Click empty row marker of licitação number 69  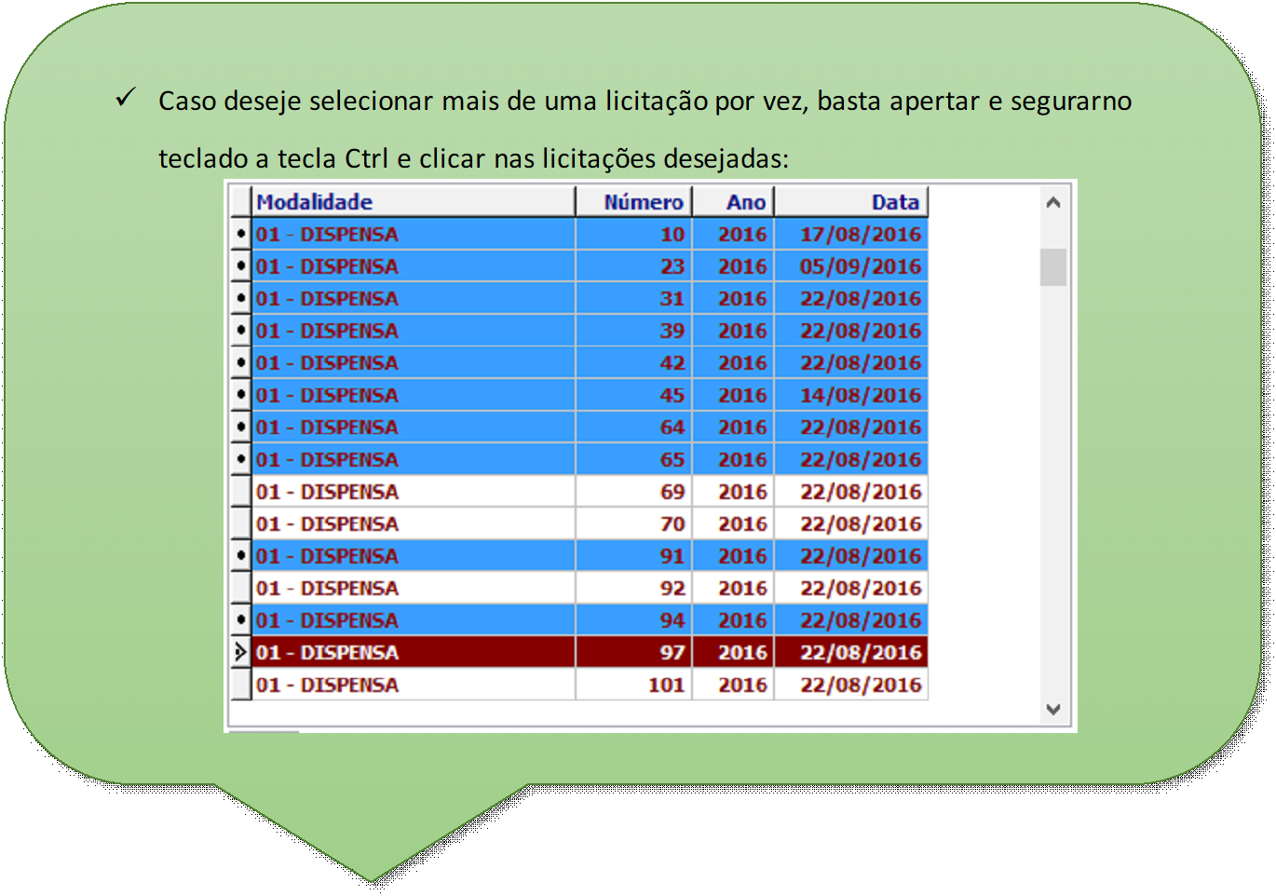241,492
